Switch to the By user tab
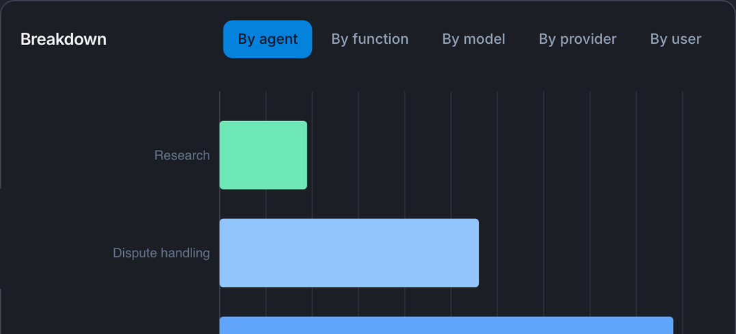Viewport: 736px width, 334px height. (x=675, y=39)
